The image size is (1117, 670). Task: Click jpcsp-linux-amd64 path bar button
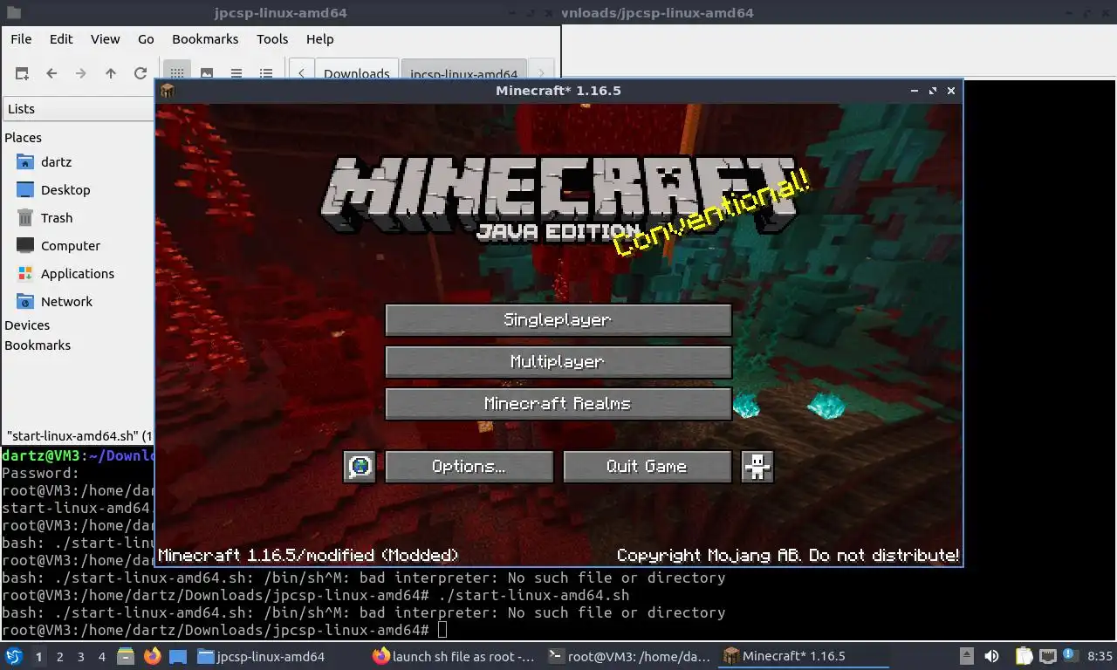click(x=463, y=73)
